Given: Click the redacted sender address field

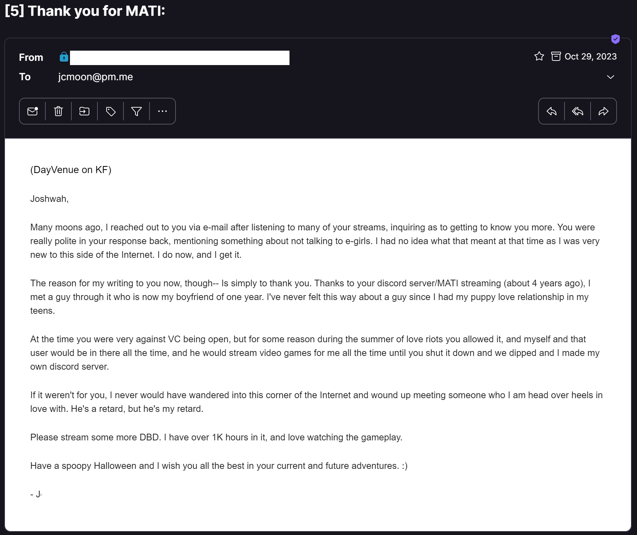Looking at the screenshot, I should pos(180,58).
